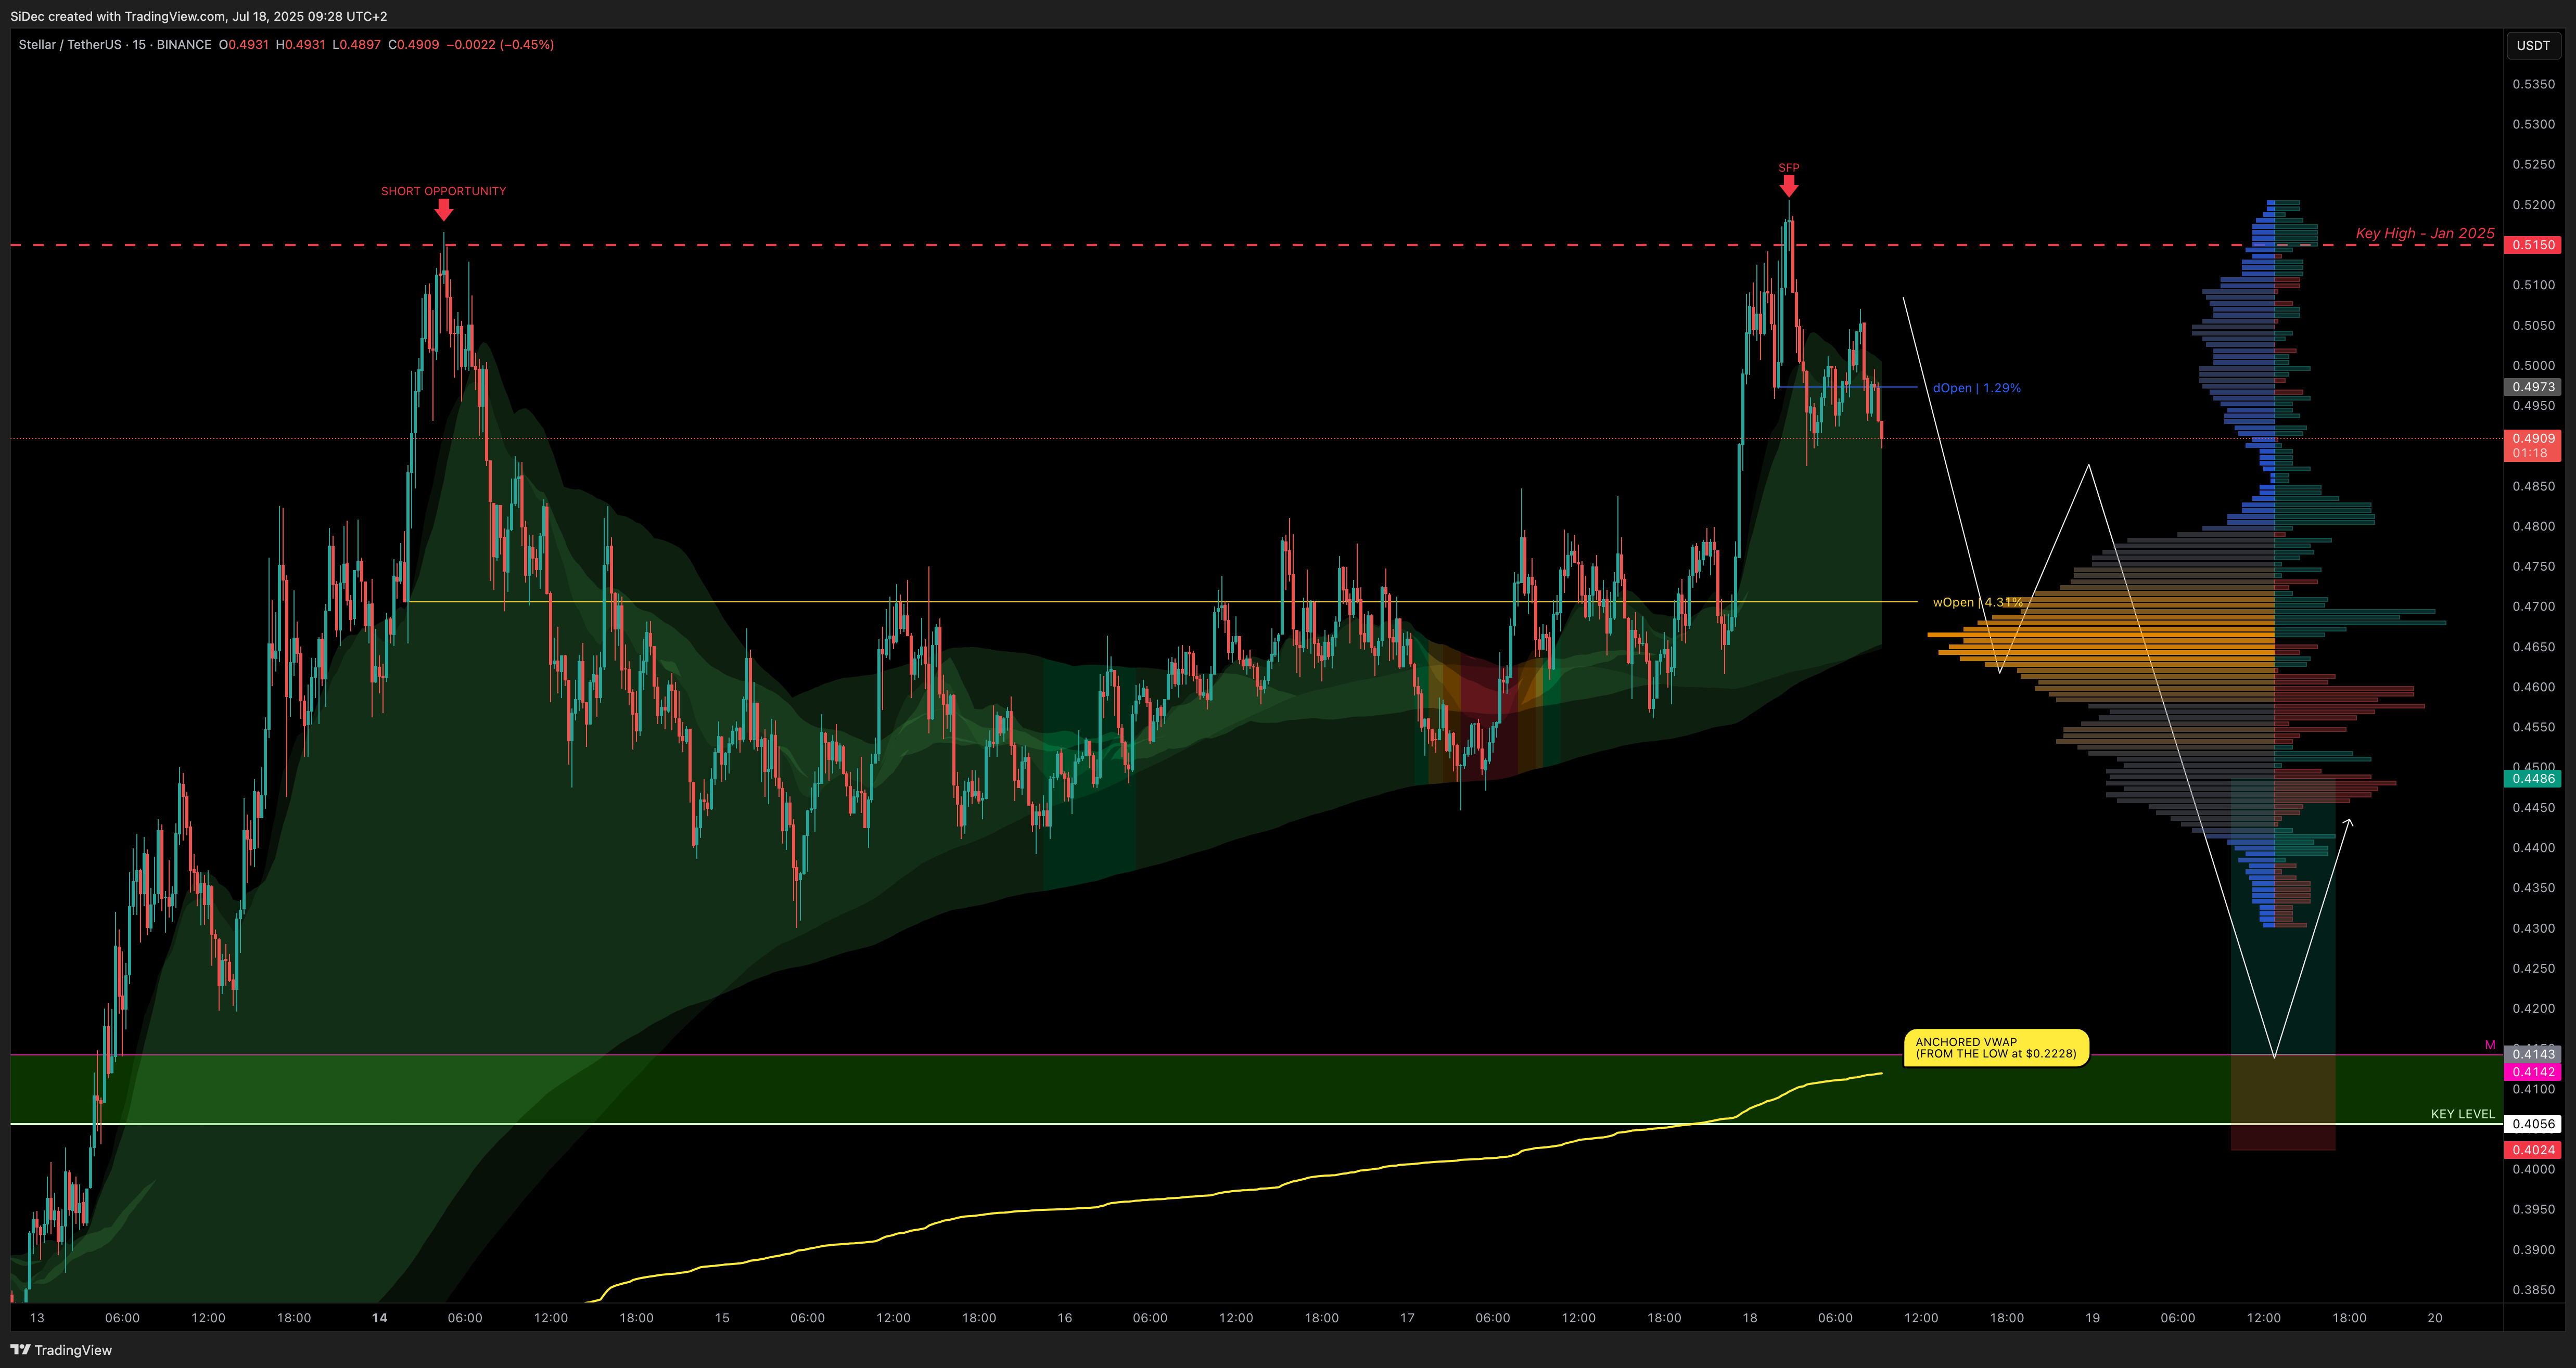Click the ANCHORED VWAP yellow callout
The height and width of the screenshot is (1368, 2576).
(1996, 1048)
